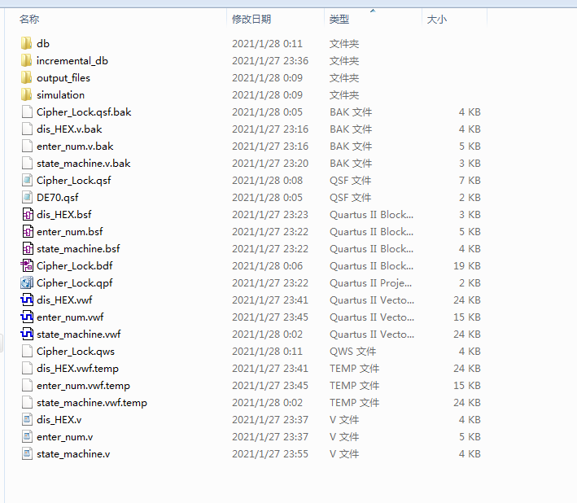Click the 19 KB size value
Screen dimensions: 577x503
point(467,265)
